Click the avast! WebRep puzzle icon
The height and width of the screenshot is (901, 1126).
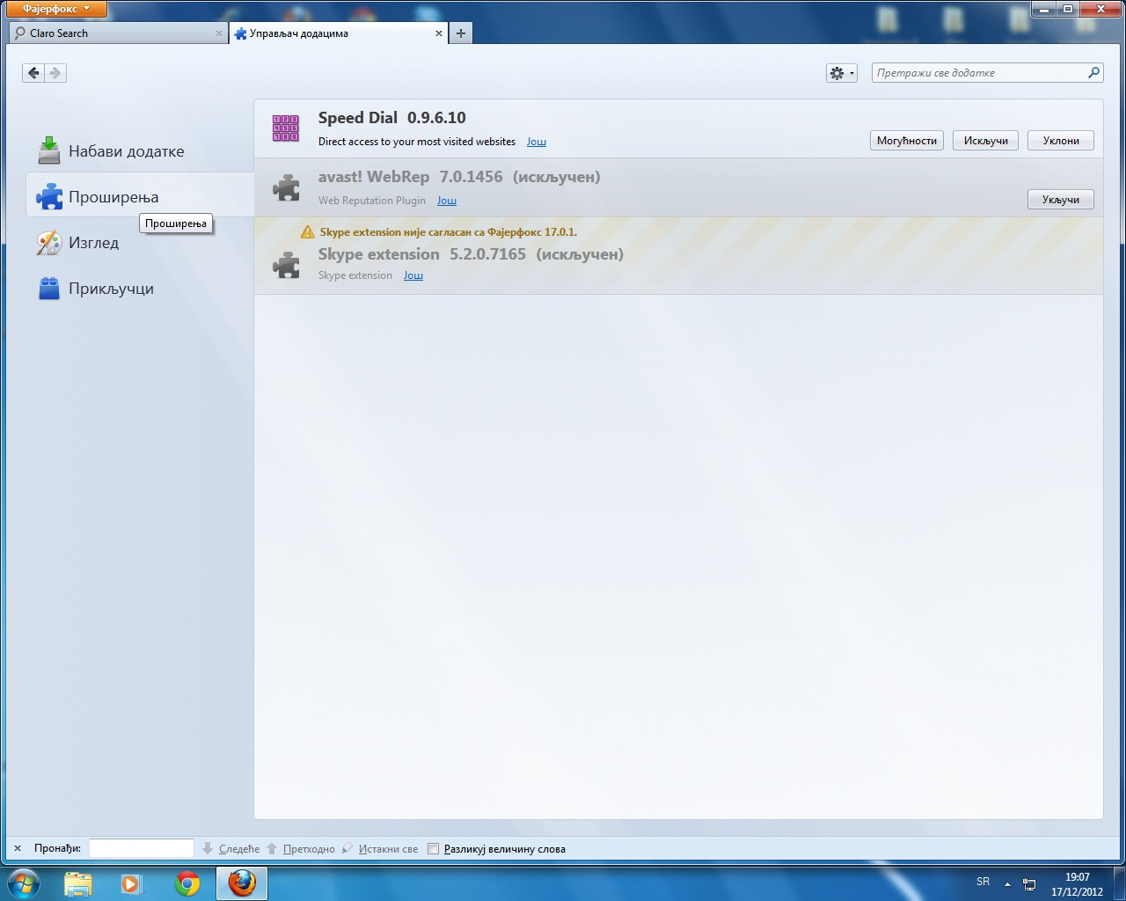click(286, 187)
